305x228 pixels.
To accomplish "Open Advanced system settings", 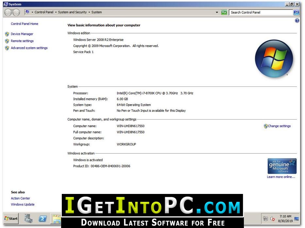I will (29, 48).
